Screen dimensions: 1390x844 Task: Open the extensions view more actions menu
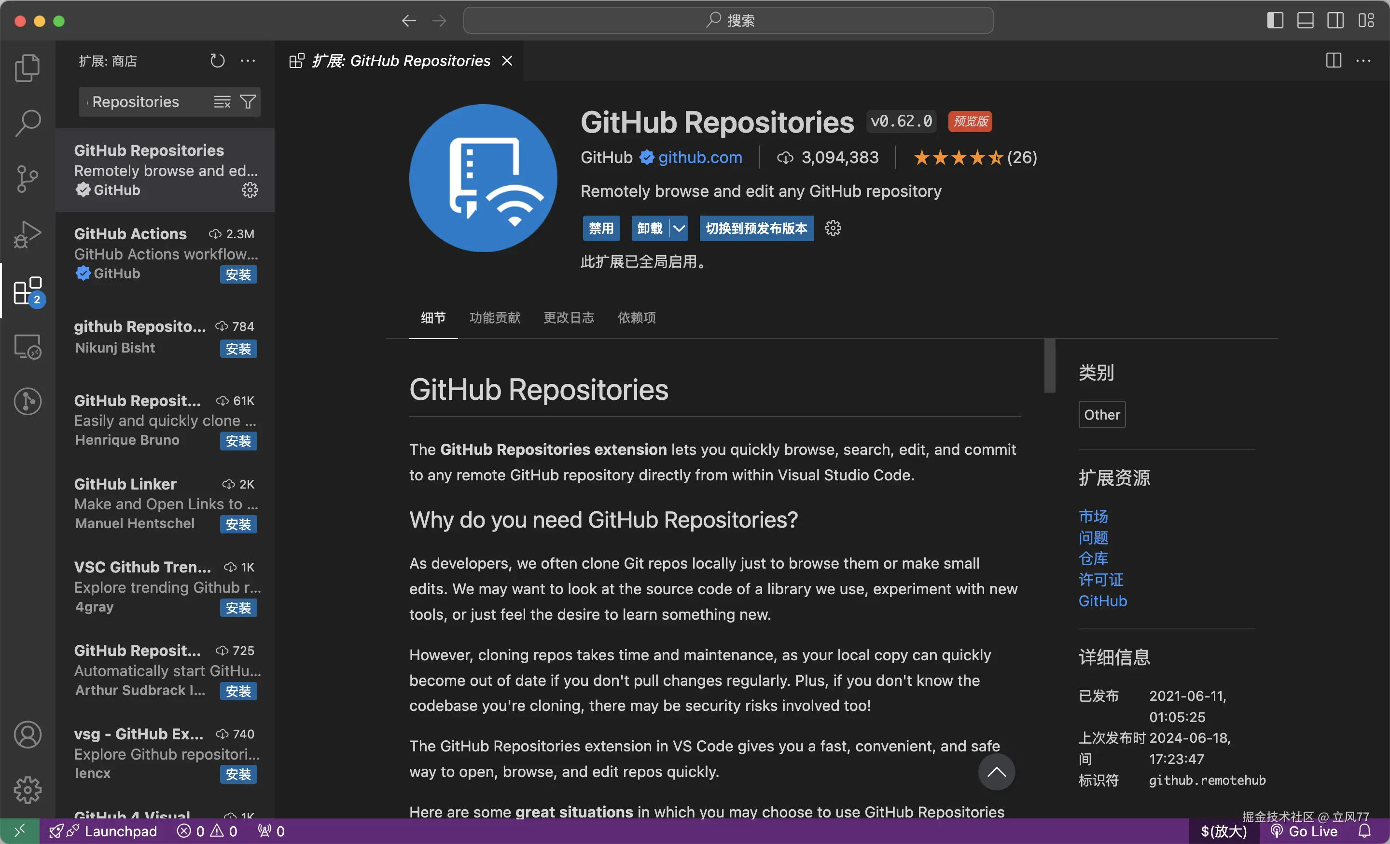click(x=248, y=60)
